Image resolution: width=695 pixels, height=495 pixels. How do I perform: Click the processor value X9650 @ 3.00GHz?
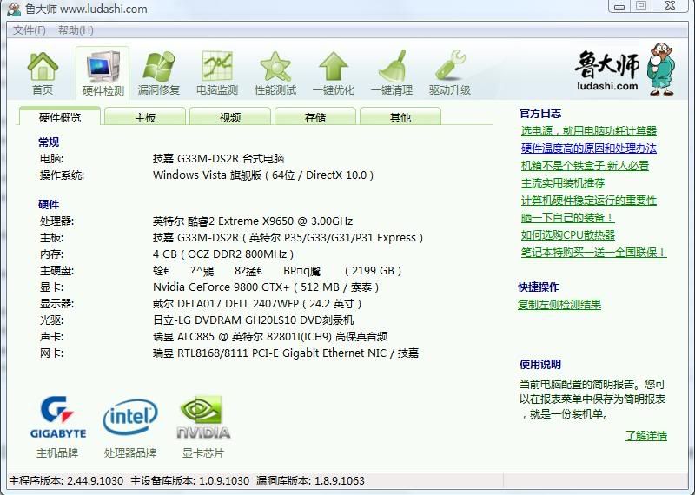(253, 221)
